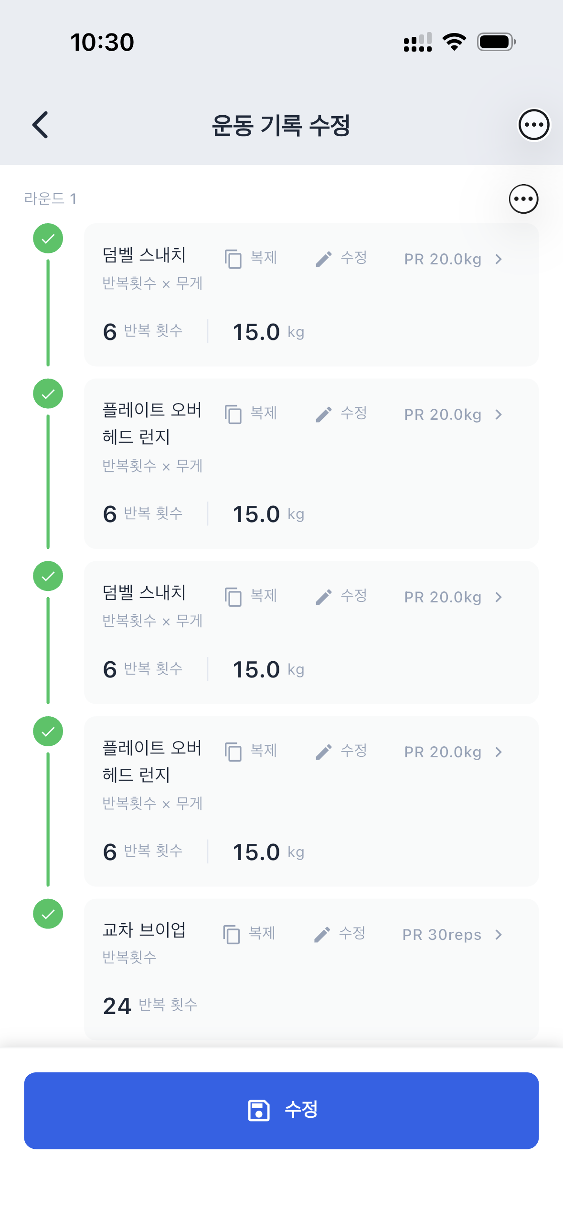The height and width of the screenshot is (1222, 563).
Task: Duplicate the 교차 브이업 set
Action: coord(249,934)
